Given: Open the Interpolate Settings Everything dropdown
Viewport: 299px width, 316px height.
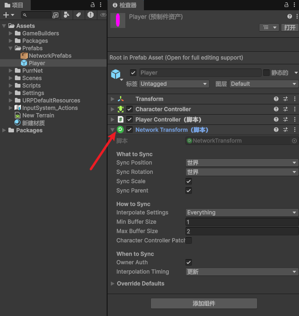Looking at the screenshot, I should pos(242,213).
